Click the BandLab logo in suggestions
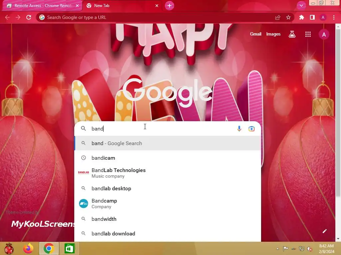 (x=84, y=173)
